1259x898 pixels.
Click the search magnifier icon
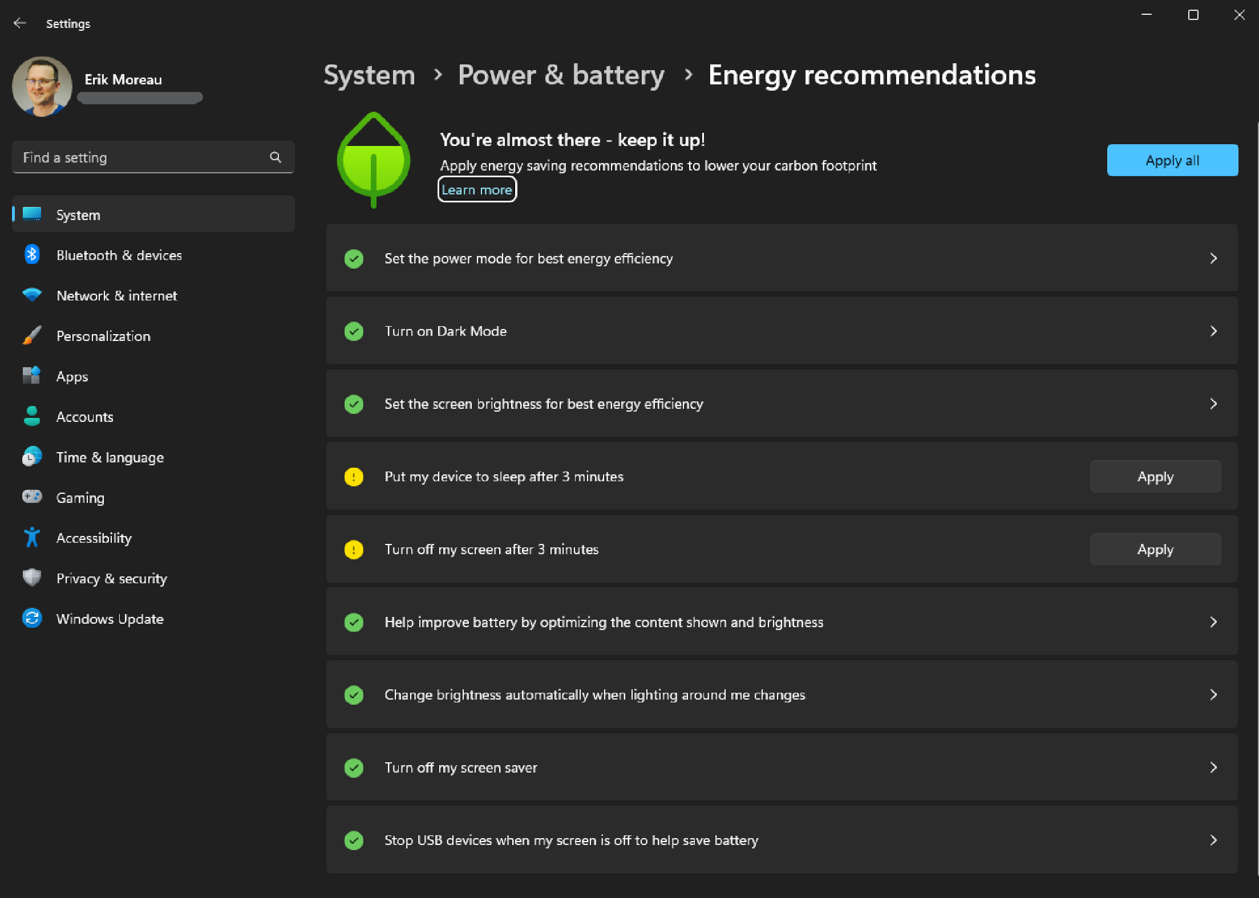coord(276,157)
